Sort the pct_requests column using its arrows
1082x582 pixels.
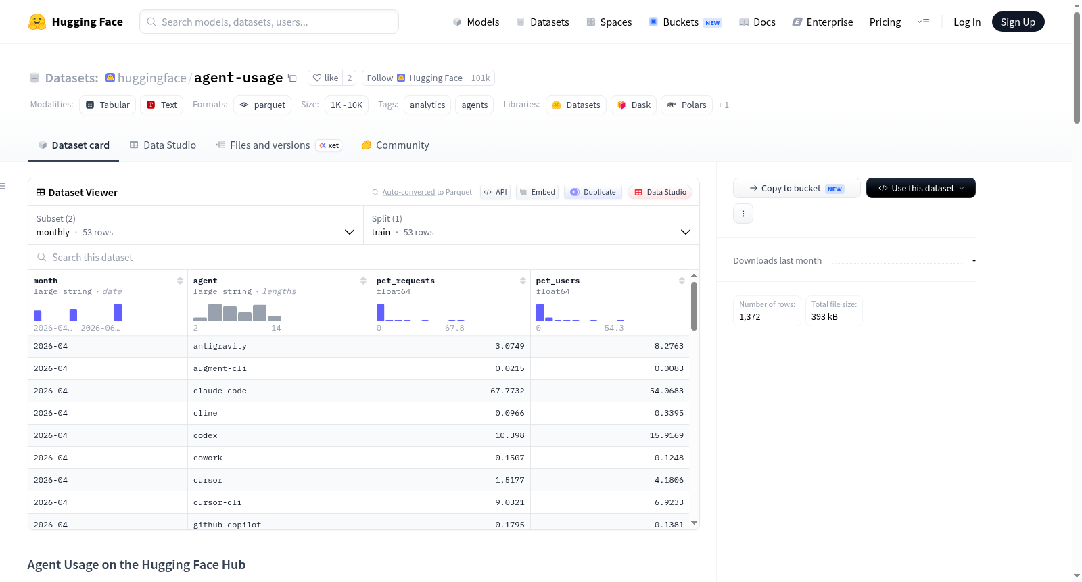523,281
